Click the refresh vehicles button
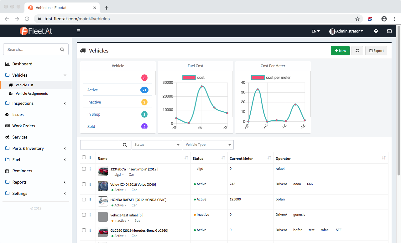401x243 pixels. pyautogui.click(x=357, y=51)
